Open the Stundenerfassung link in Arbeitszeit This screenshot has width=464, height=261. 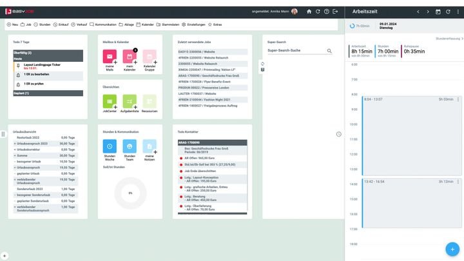449,39
